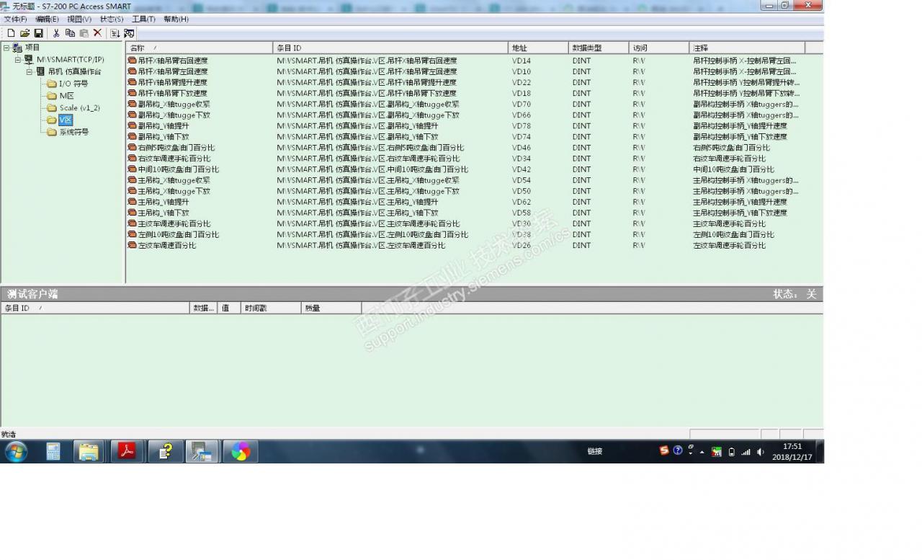Click the add items to test client icon
The height and width of the screenshot is (560, 922).
tap(115, 33)
